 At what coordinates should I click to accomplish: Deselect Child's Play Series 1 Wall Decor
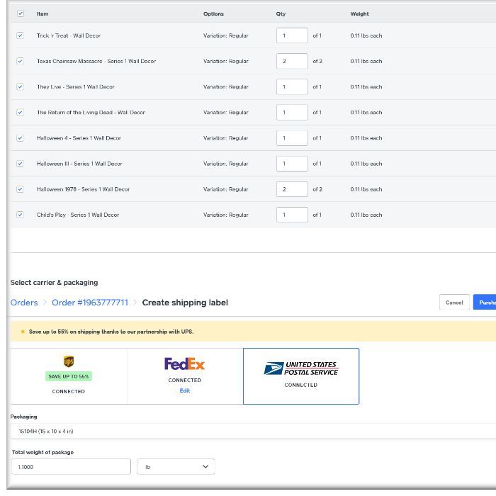pyautogui.click(x=20, y=215)
